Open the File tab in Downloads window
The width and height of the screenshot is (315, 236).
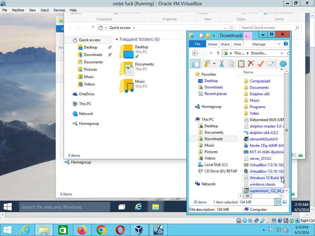[197, 44]
